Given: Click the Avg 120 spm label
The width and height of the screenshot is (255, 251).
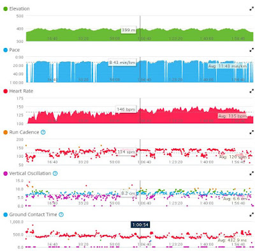Looking at the screenshot, I should [233, 157].
